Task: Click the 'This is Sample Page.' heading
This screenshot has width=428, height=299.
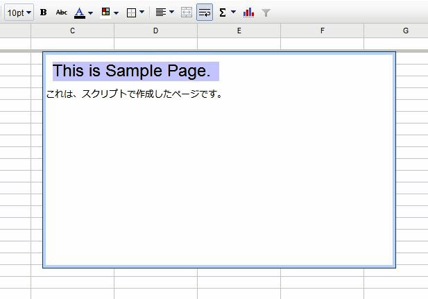Action: pos(132,71)
